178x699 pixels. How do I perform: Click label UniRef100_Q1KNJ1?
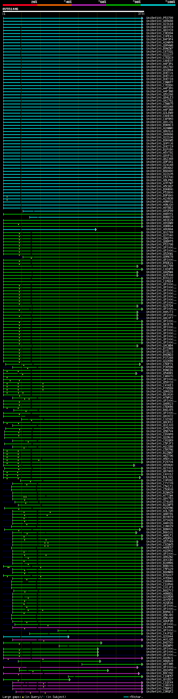(160, 658)
